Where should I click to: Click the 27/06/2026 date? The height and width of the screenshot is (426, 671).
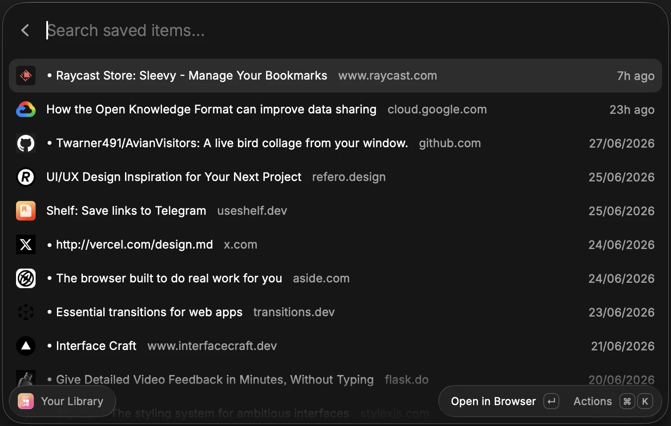[622, 144]
